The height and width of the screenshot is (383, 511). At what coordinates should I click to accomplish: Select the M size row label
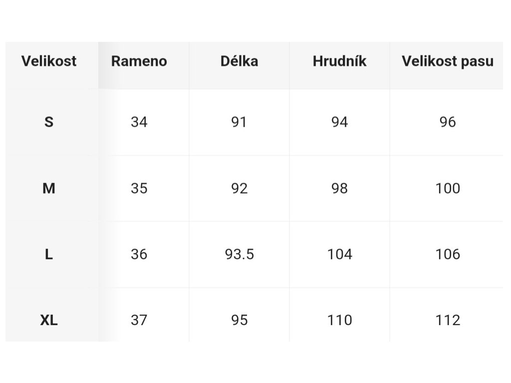[49, 188]
